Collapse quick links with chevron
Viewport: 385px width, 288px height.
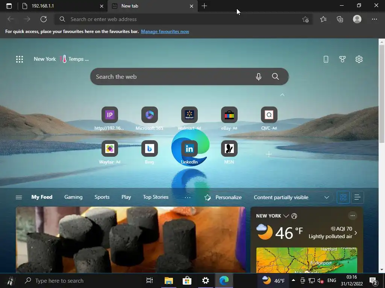pyautogui.click(x=282, y=94)
